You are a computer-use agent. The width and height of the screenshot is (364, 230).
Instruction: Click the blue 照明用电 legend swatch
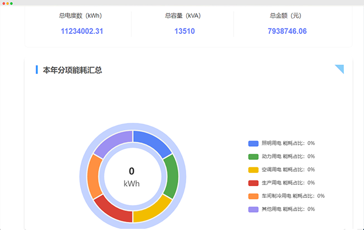click(254, 143)
